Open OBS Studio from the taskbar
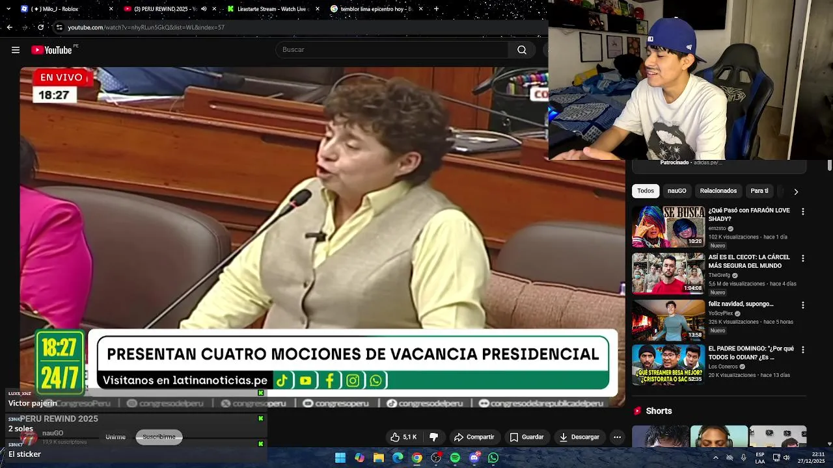Image resolution: width=833 pixels, height=468 pixels. coord(436,458)
